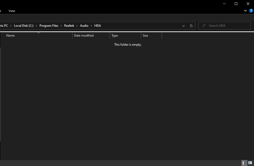This screenshot has height=166, width=254.
Task: Sort by the Name column header
Action: coord(37,36)
